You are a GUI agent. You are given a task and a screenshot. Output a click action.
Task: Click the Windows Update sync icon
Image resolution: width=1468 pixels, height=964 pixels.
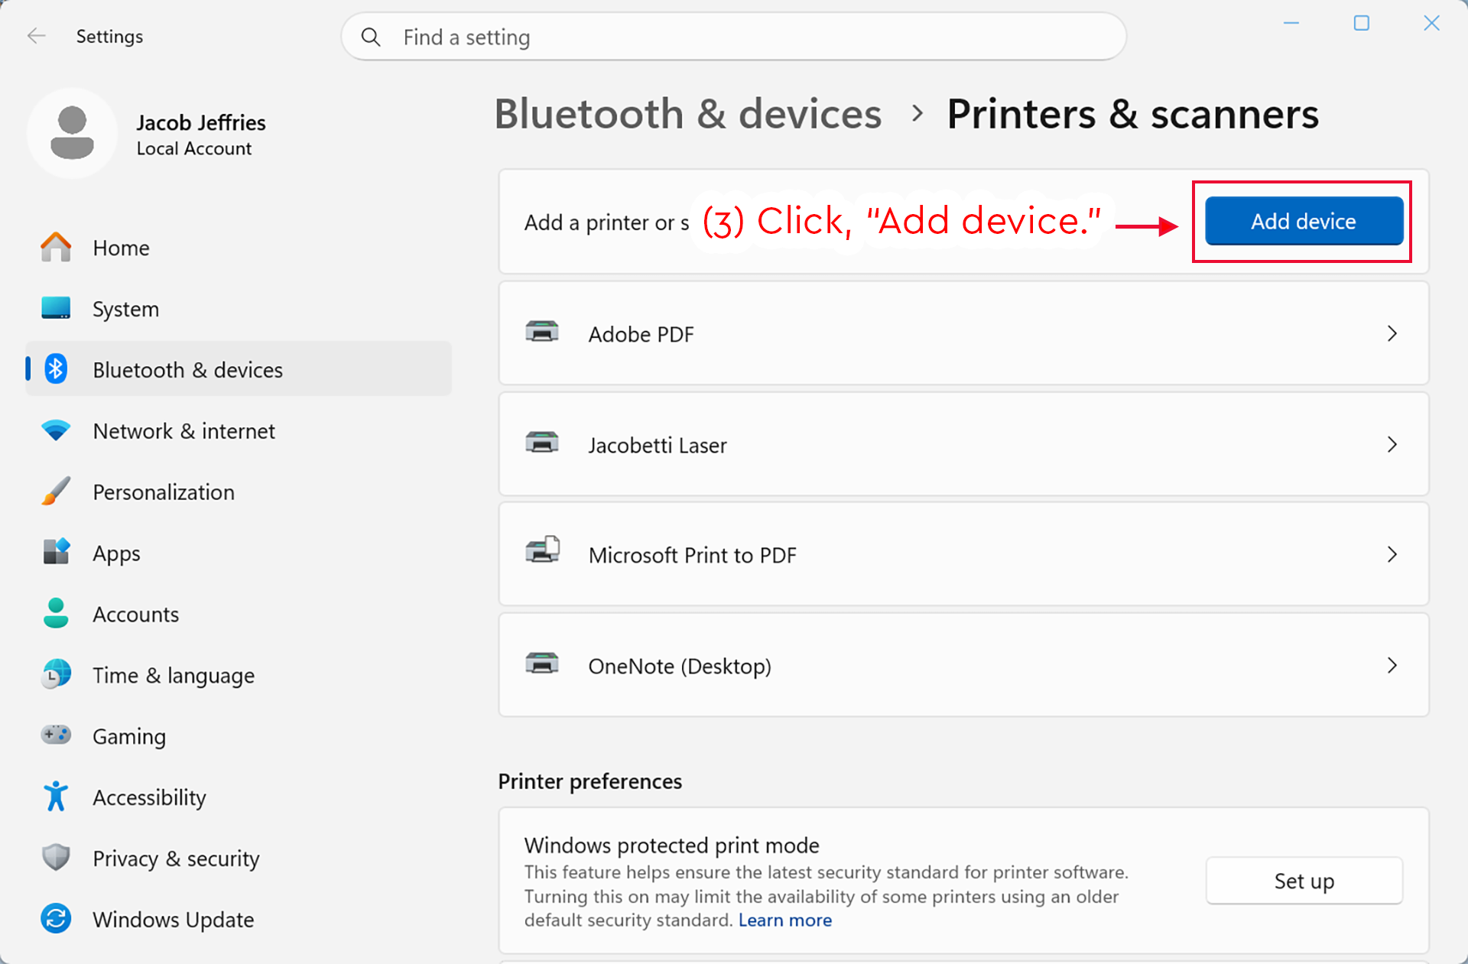point(56,919)
